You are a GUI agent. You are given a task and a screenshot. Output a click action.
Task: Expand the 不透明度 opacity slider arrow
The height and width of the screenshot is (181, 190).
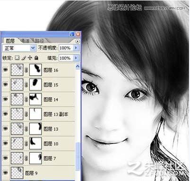click(x=76, y=48)
